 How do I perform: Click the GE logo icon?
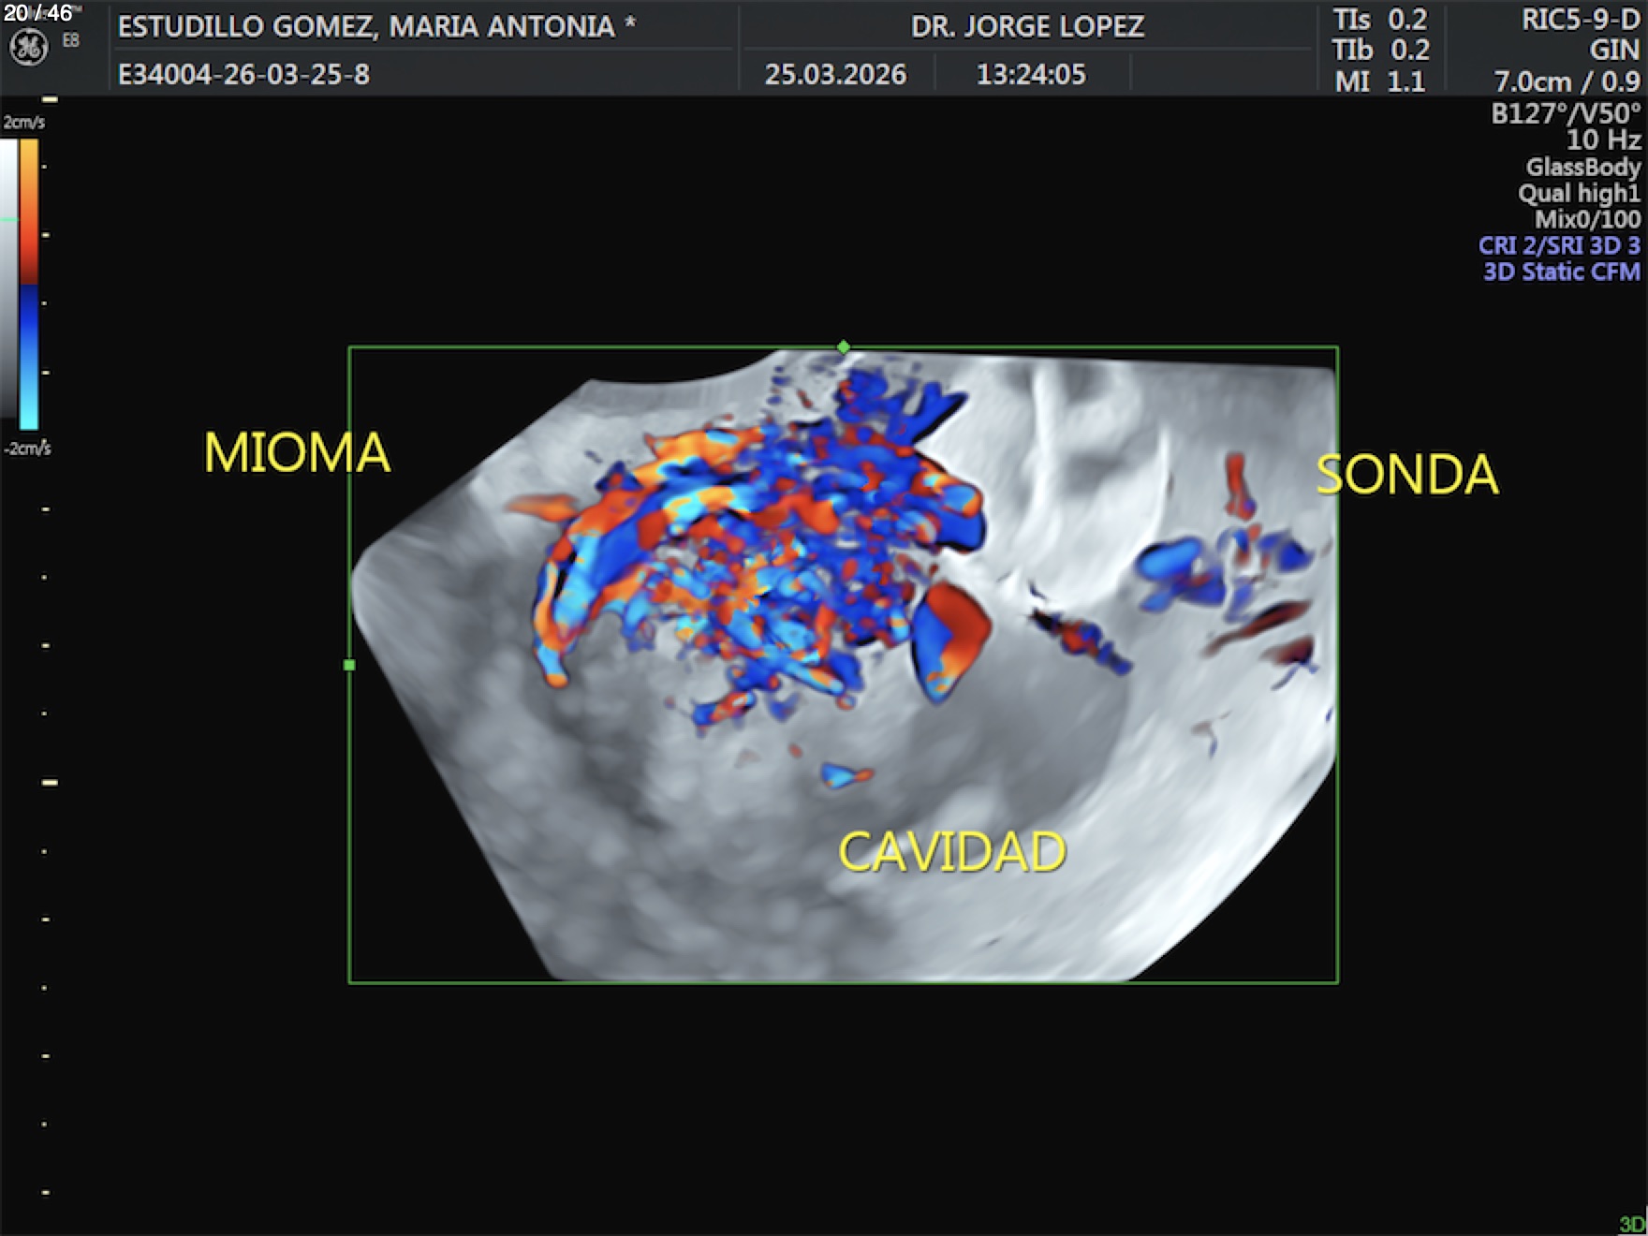(x=28, y=48)
